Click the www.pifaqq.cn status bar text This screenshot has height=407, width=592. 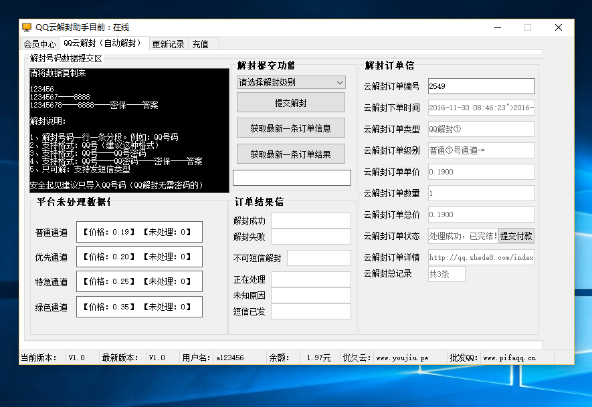coord(509,358)
